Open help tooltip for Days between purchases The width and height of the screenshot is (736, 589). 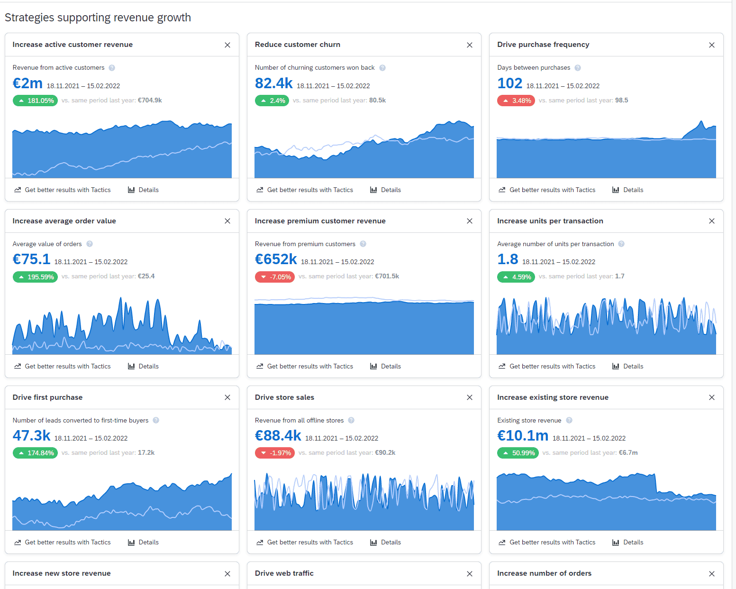pos(578,67)
